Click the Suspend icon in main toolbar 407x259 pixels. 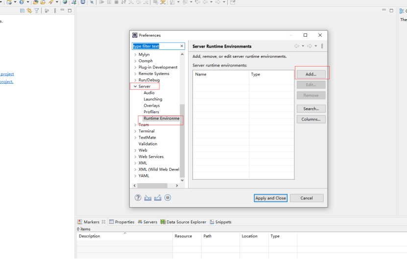(x=109, y=2)
